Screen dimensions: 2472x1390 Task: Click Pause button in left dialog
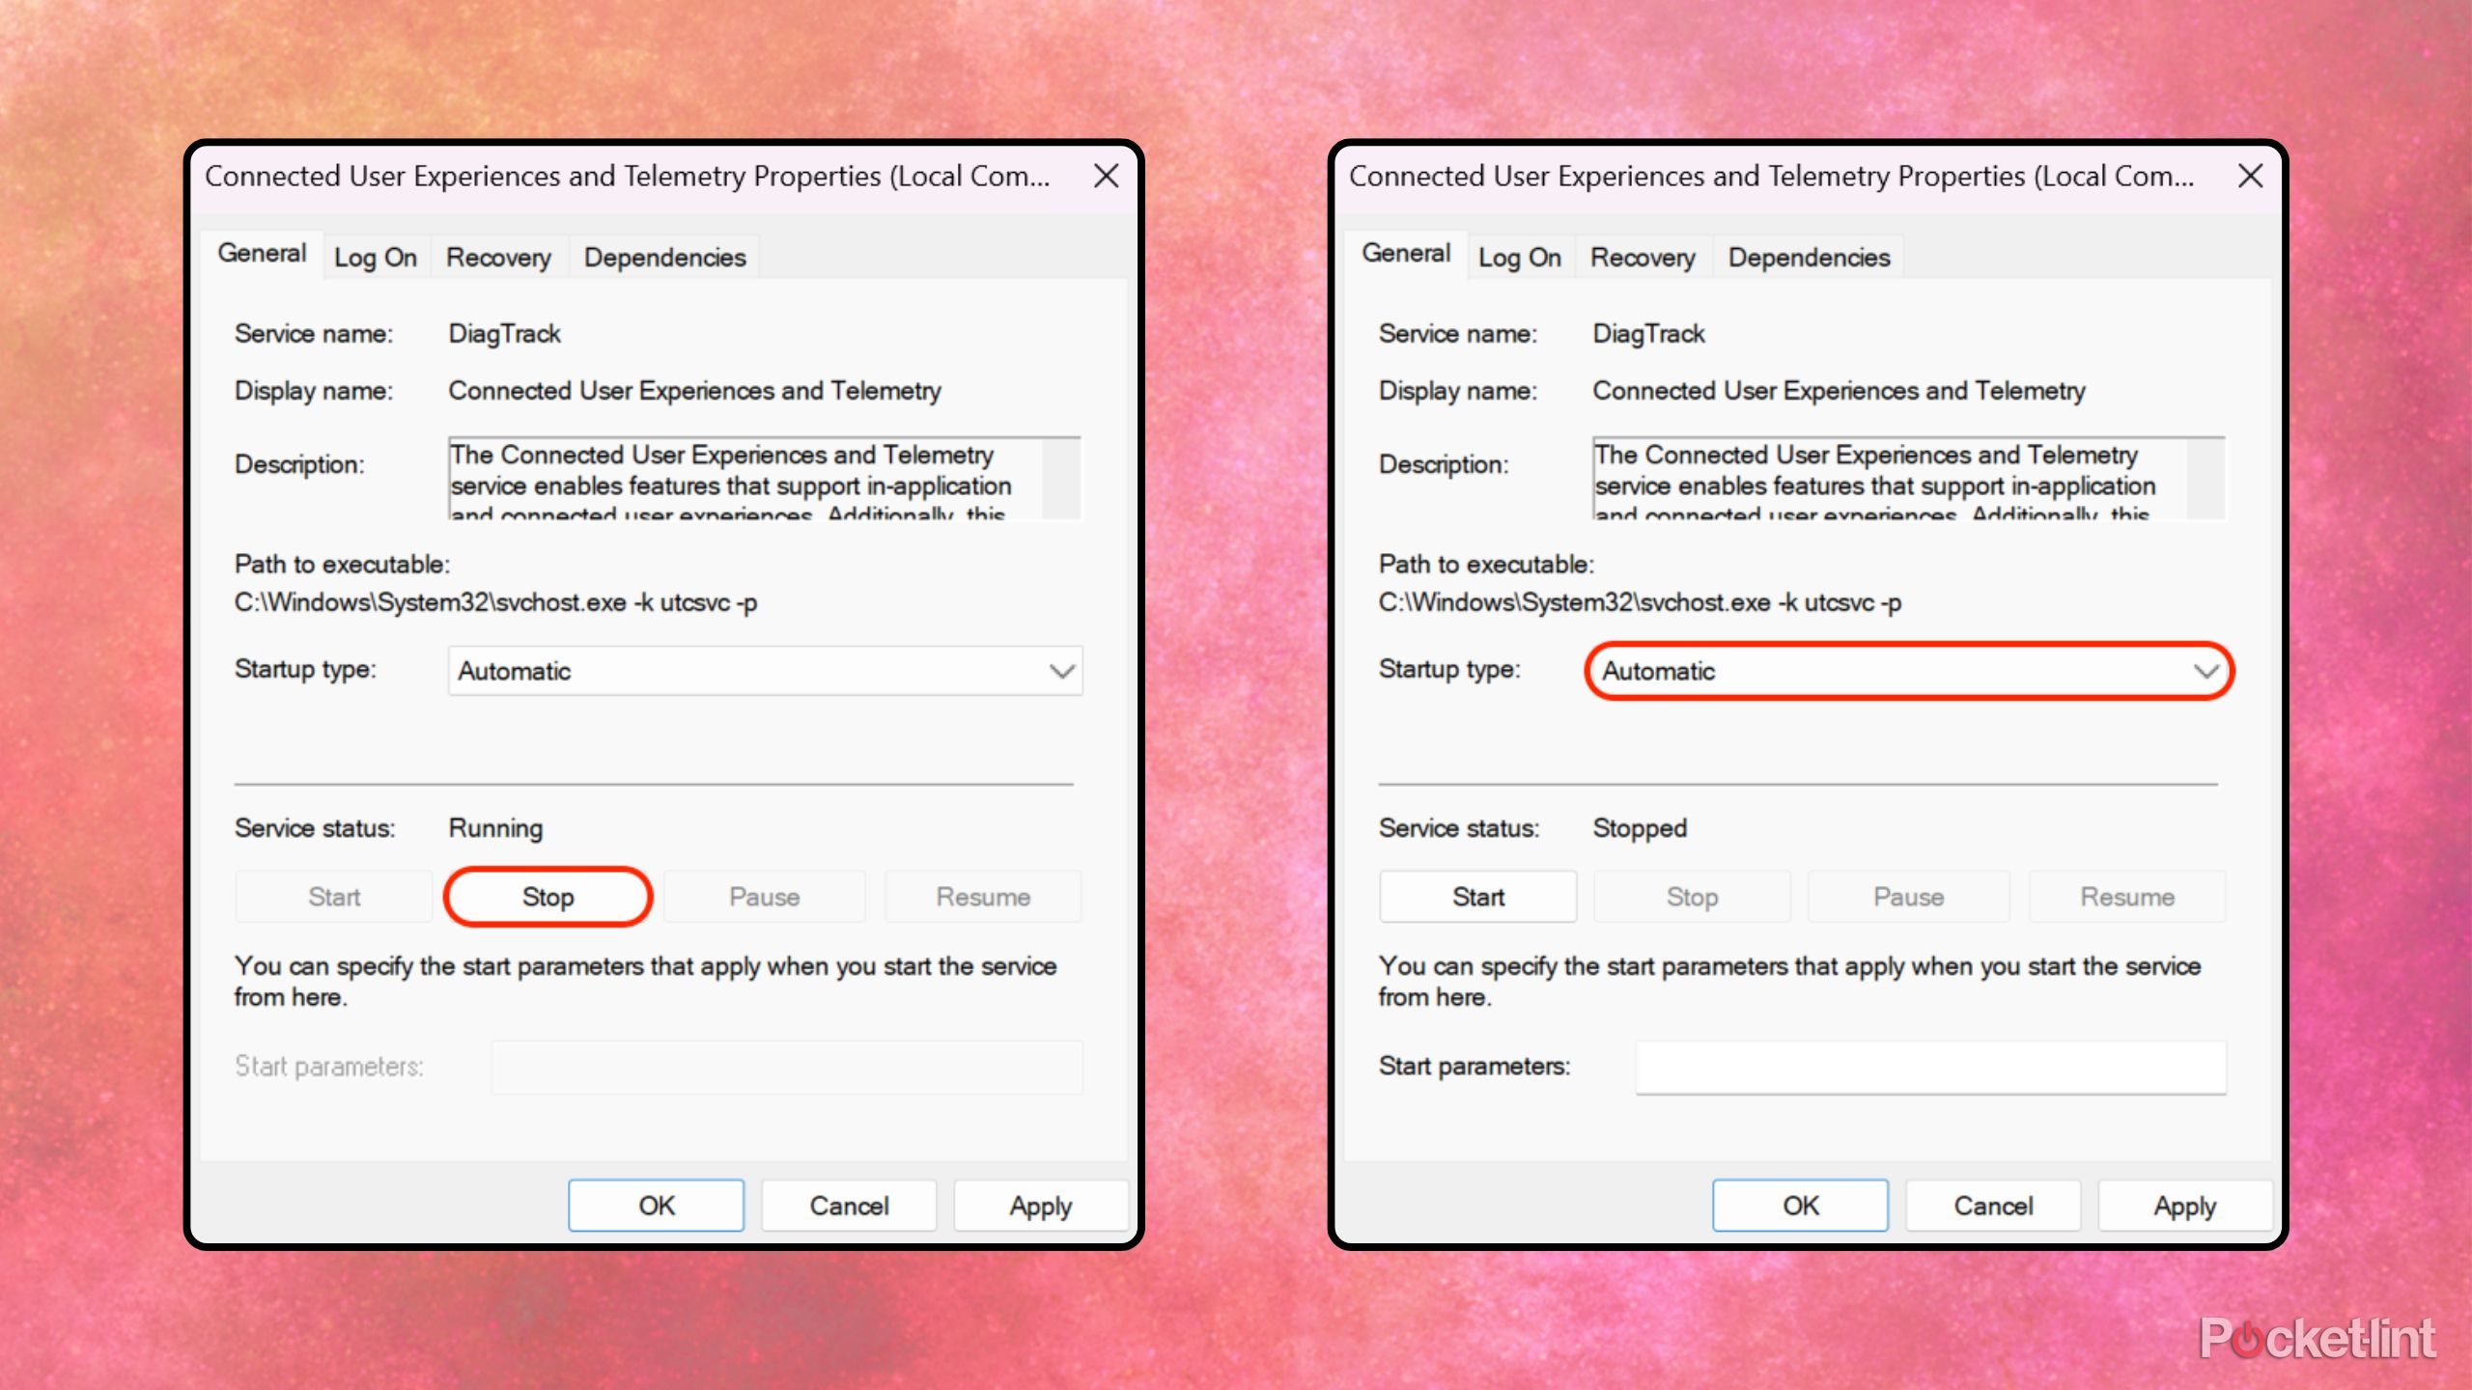764,897
